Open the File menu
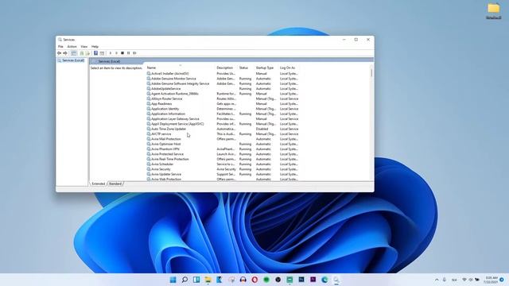The height and width of the screenshot is (286, 509). point(60,47)
